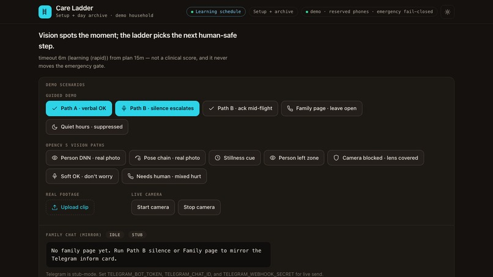Screen dimensions: 493x277
Task: Switch to Setup + archive
Action: (273, 12)
